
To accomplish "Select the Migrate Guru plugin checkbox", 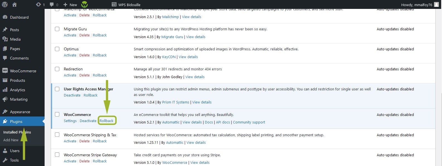I will 57,29.
